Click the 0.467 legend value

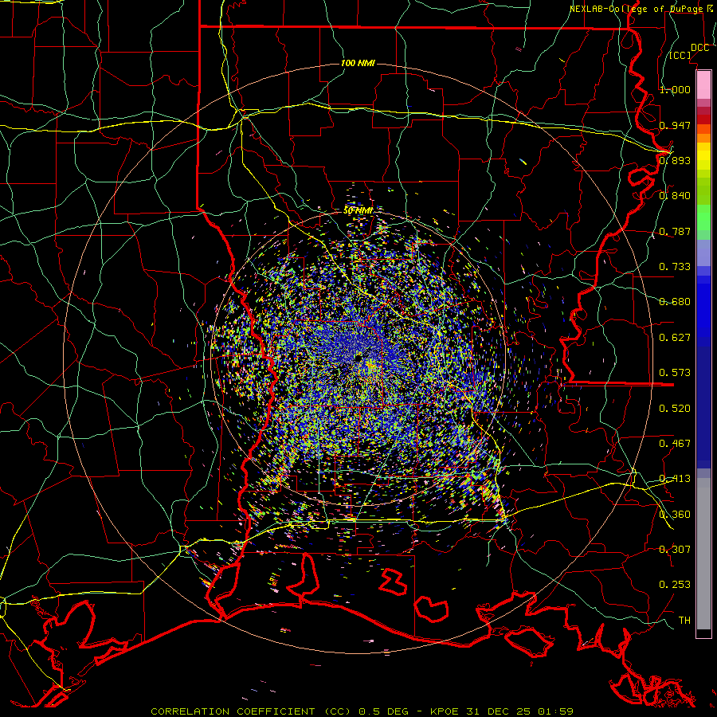(675, 444)
